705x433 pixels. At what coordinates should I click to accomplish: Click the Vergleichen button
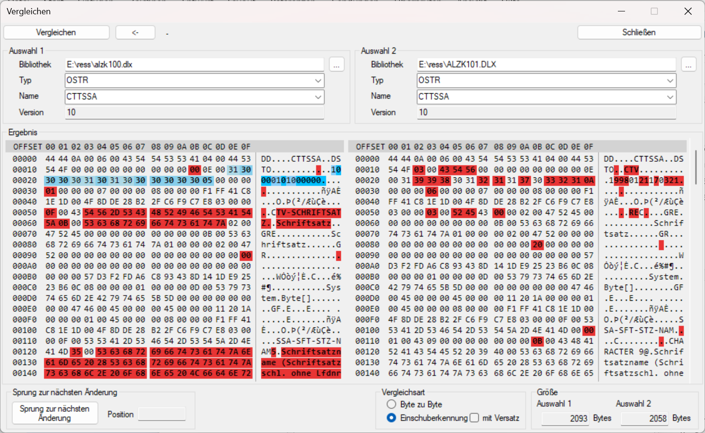(x=56, y=32)
